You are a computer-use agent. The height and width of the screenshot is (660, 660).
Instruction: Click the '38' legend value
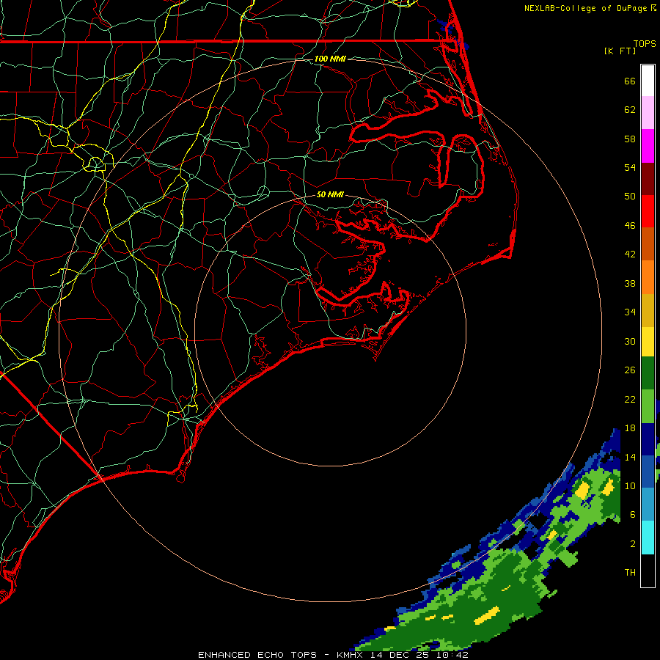[x=630, y=283]
